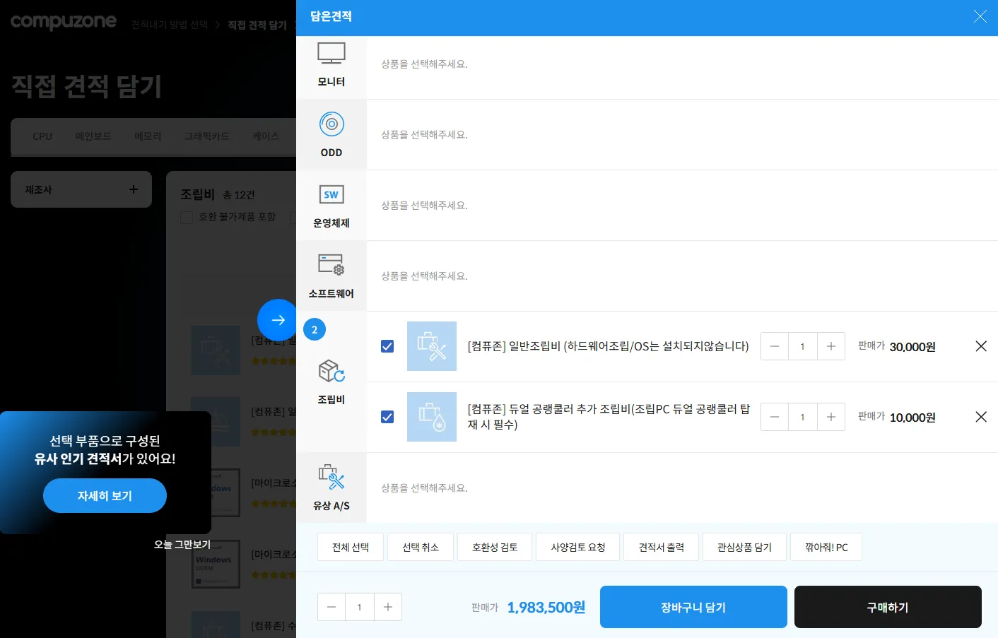Run 호환성 검토 compatibility check
This screenshot has height=638, width=998.
point(495,546)
